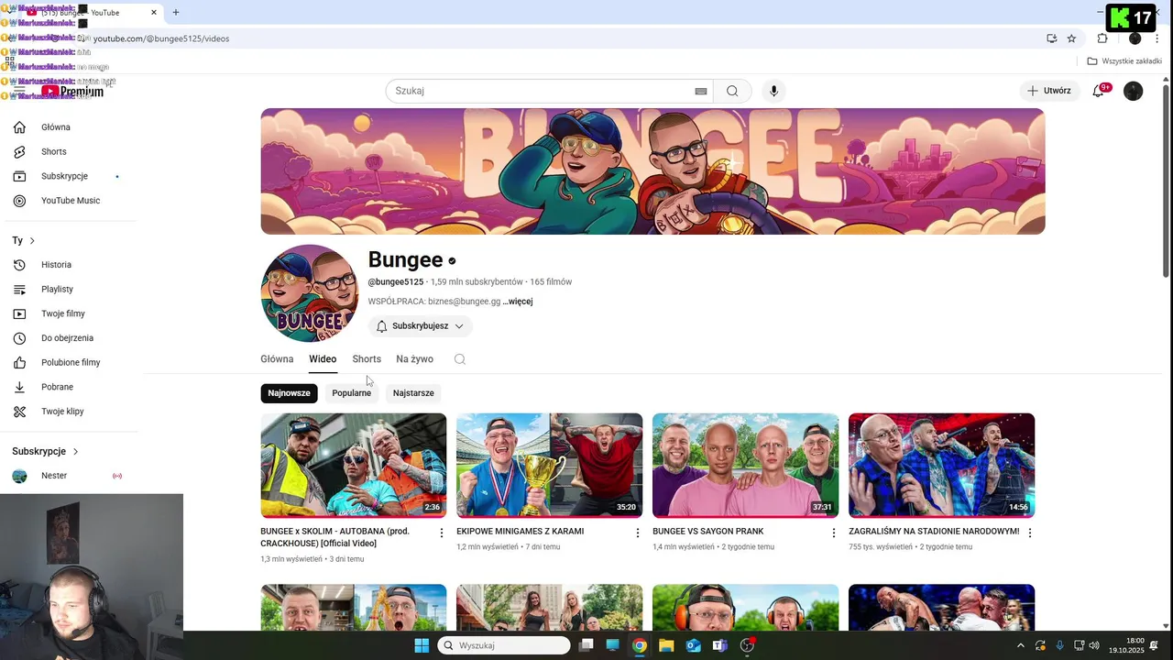The height and width of the screenshot is (660, 1173).
Task: Switch to the channel Główna tab
Action: click(x=277, y=359)
